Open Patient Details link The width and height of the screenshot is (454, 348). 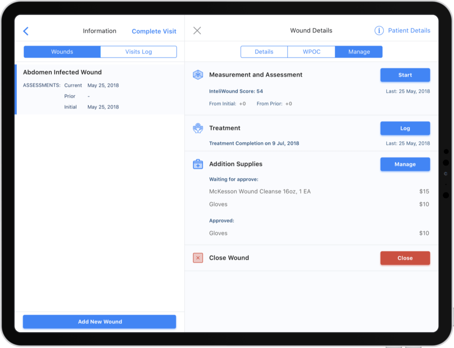[409, 31]
